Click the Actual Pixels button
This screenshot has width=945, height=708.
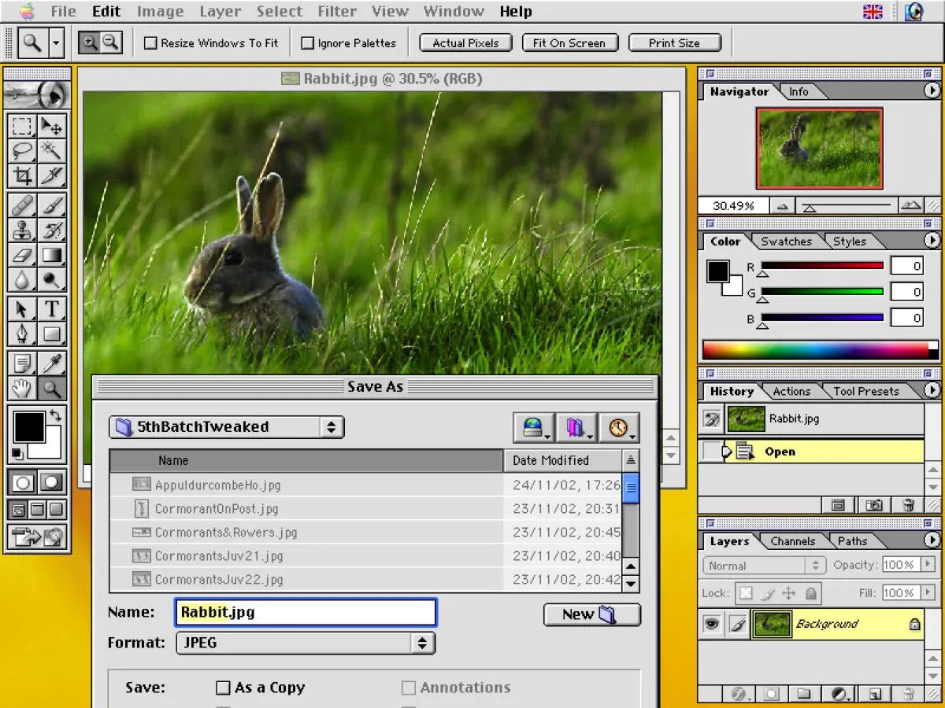(x=465, y=43)
